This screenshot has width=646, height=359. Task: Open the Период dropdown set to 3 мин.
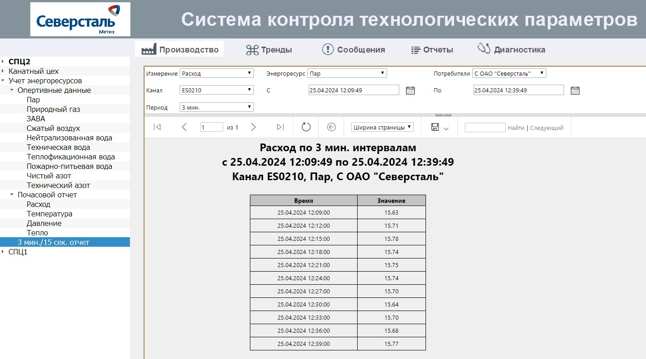click(x=216, y=107)
